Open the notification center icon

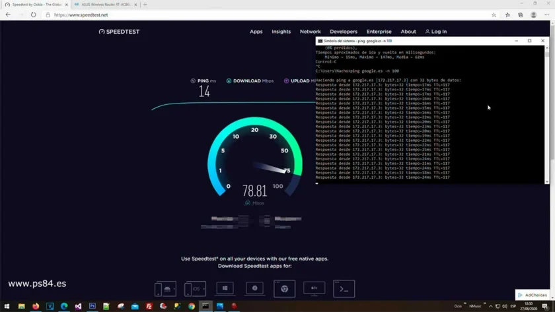pyautogui.click(x=546, y=306)
